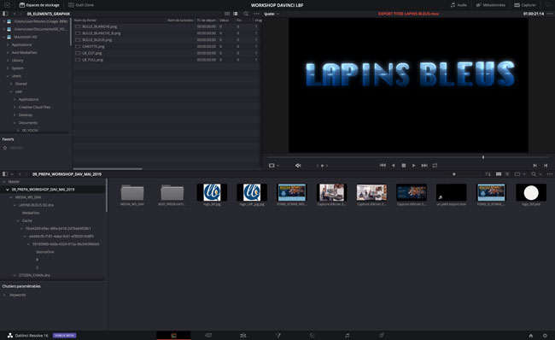Open the Métadonnées panel
This screenshot has height=340, width=555.
point(491,5)
